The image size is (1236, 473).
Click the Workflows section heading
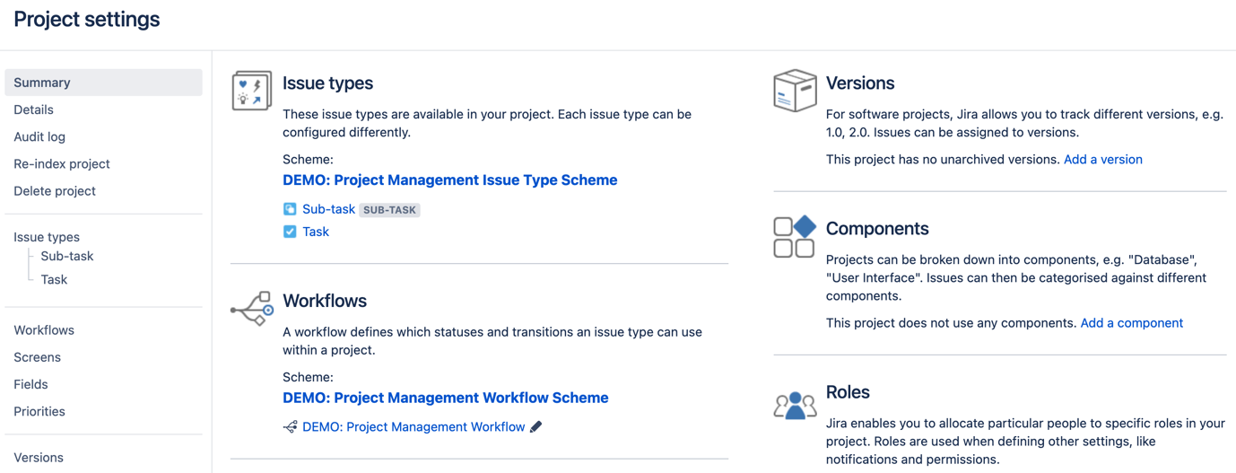click(x=325, y=301)
